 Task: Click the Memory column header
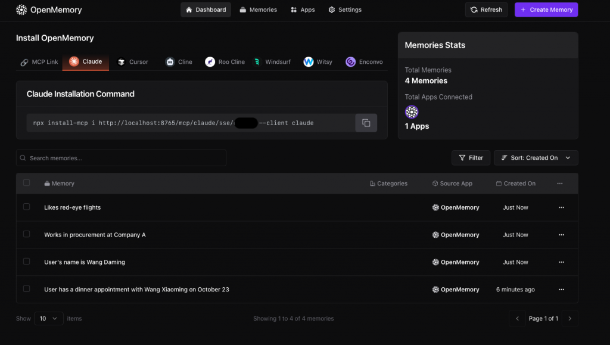[x=59, y=184]
